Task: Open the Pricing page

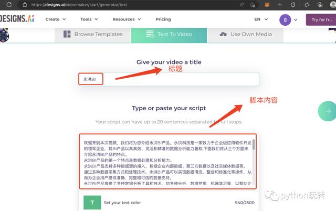Action: point(163,19)
